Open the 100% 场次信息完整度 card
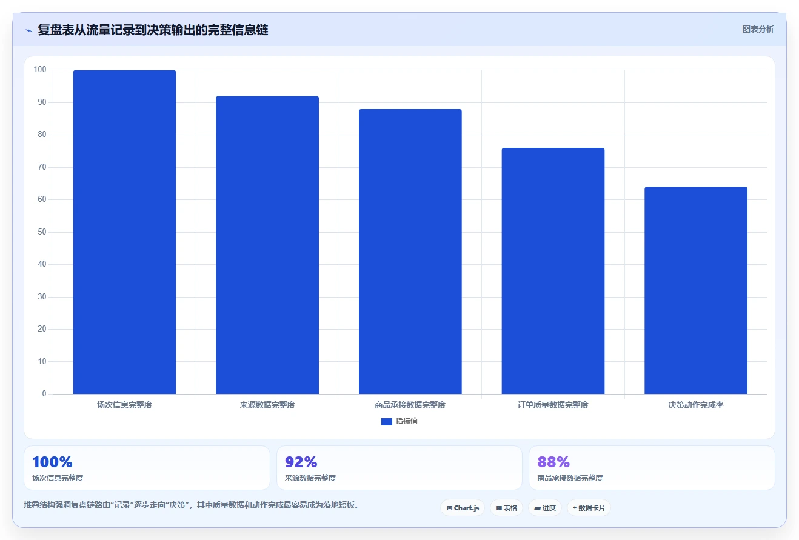 [x=147, y=468]
